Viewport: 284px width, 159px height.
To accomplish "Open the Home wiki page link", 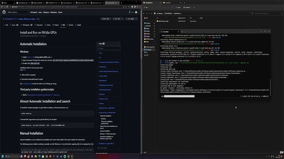I will tap(101, 53).
